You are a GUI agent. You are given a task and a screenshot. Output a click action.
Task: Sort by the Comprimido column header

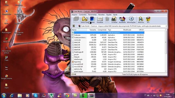pyautogui.click(x=102, y=30)
